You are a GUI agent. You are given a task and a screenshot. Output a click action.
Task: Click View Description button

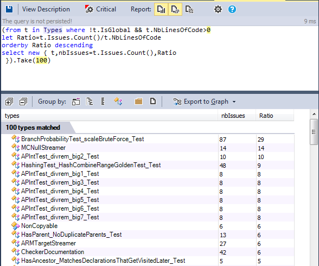click(x=46, y=9)
